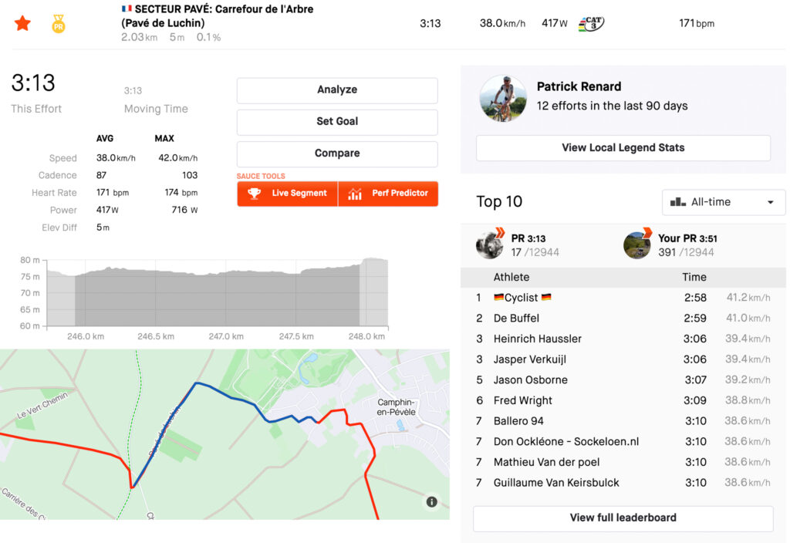Viewport: 790px width, 543px height.
Task: Select Guillaume Van Keirsbulck in leaderboard
Action: tap(556, 483)
